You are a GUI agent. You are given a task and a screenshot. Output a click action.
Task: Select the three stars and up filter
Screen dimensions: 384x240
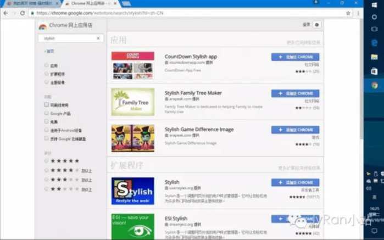46,180
